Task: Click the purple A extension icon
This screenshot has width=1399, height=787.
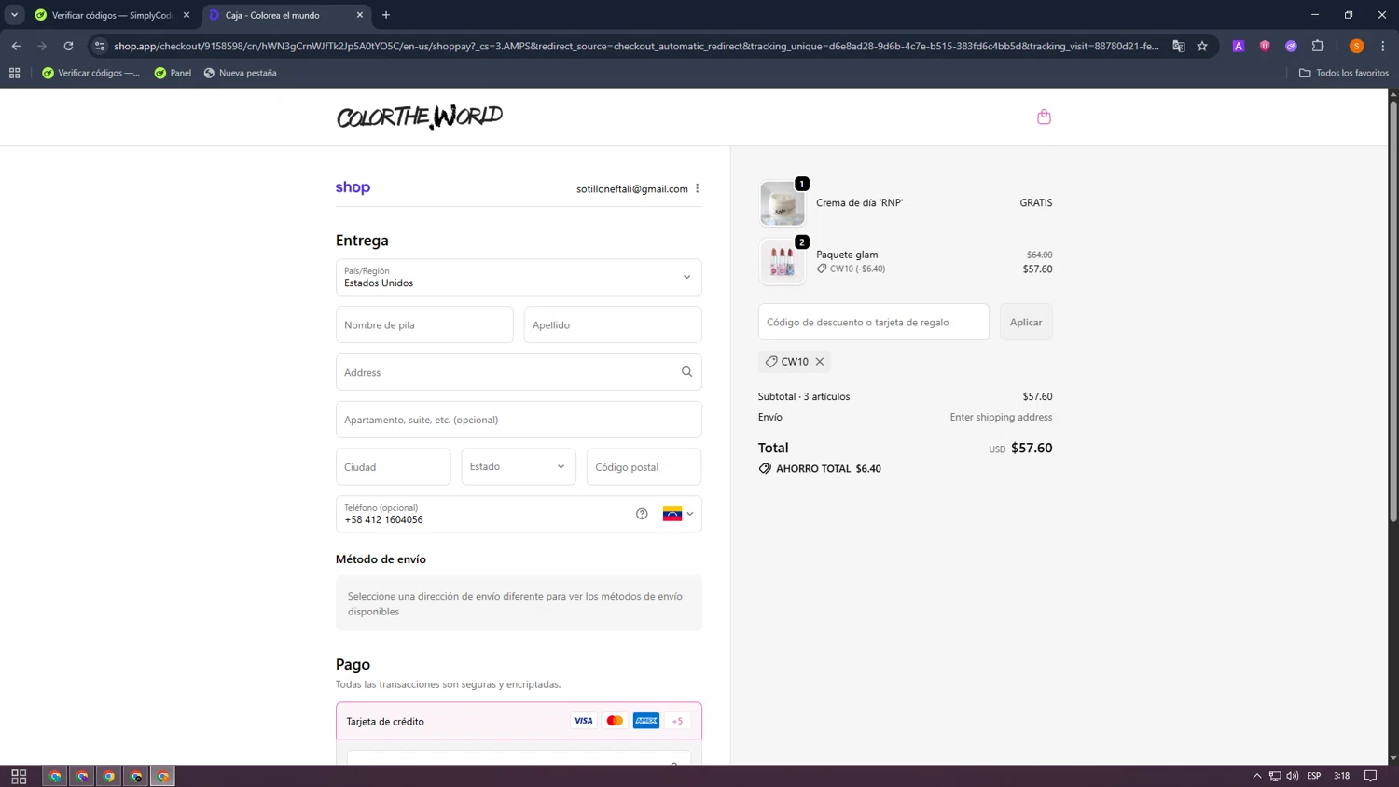Action: point(1239,46)
